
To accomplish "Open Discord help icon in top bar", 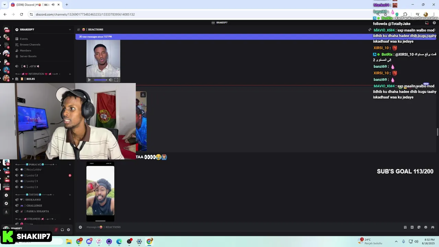I will [x=434, y=23].
